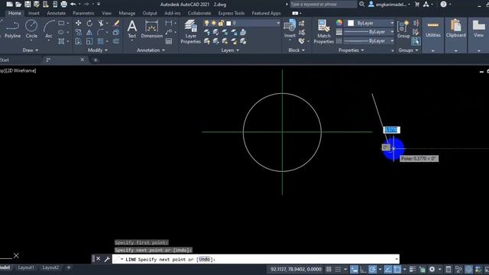Toggle object snap in status bar
Screen dimensions: 489x275
click(x=397, y=269)
